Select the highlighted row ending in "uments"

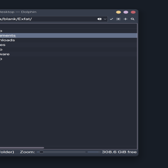[x=68, y=35]
